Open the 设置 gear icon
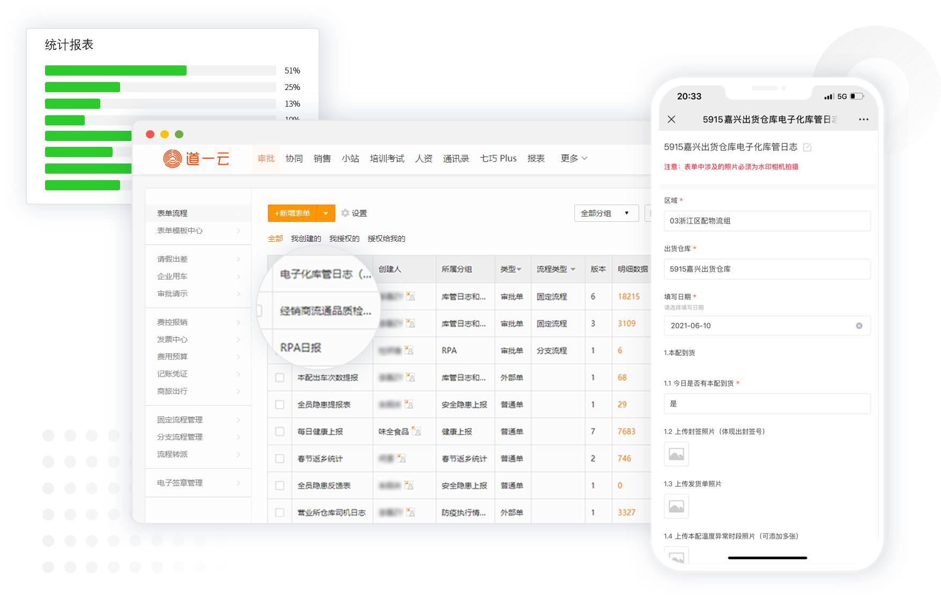 point(345,213)
